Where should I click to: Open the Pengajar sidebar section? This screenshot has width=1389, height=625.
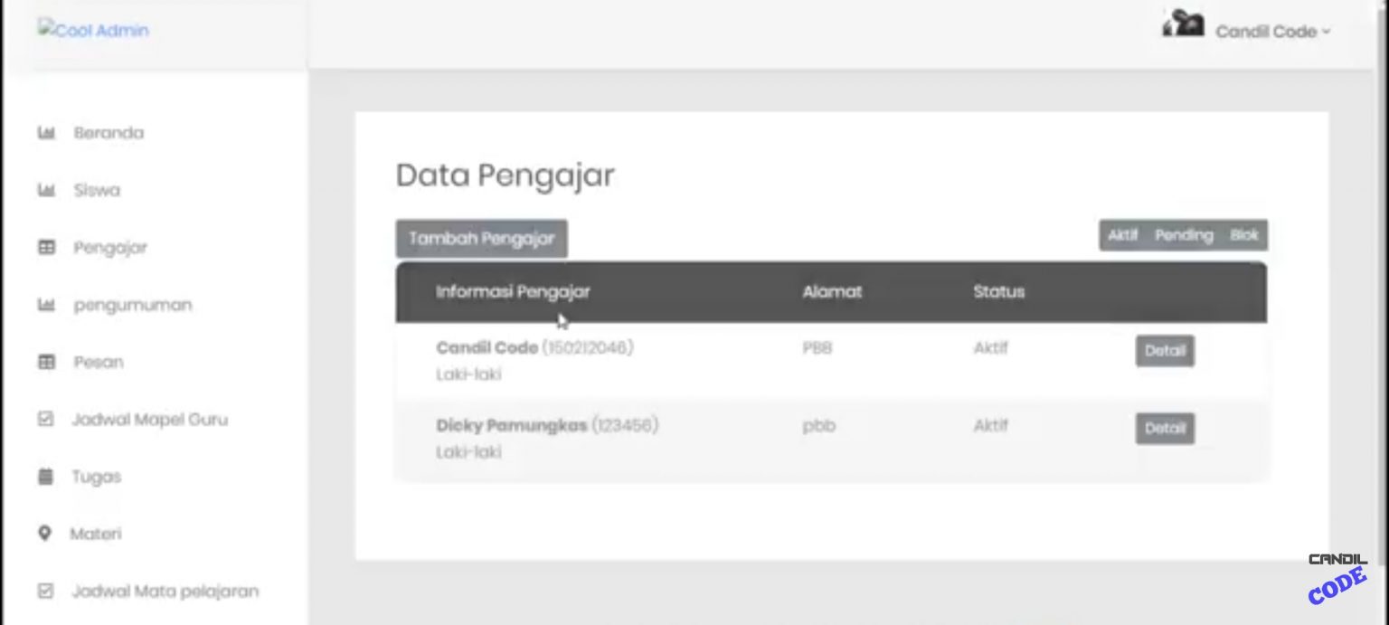click(109, 247)
